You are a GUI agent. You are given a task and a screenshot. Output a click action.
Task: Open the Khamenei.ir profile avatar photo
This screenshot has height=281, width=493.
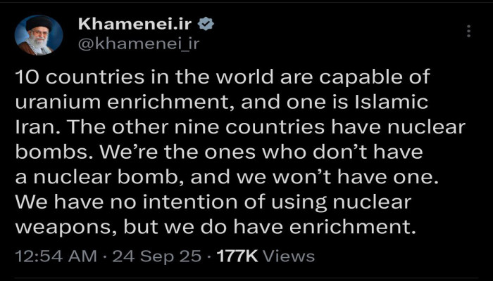(x=39, y=35)
